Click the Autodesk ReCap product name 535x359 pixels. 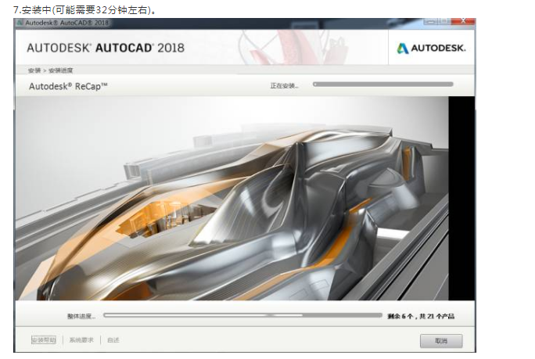pyautogui.click(x=68, y=86)
